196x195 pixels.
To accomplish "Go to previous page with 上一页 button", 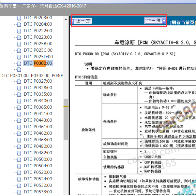I will coord(82,21).
